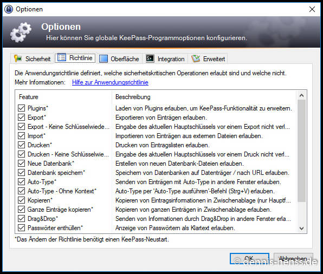This screenshot has height=274, width=323.
Task: Click the Integration tab console icon
Action: (x=150, y=58)
